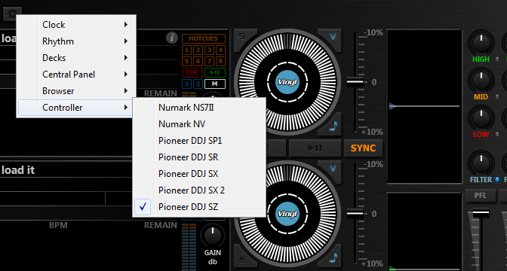Open the V dropdown on upper deck
The image size is (507, 271).
(x=333, y=36)
